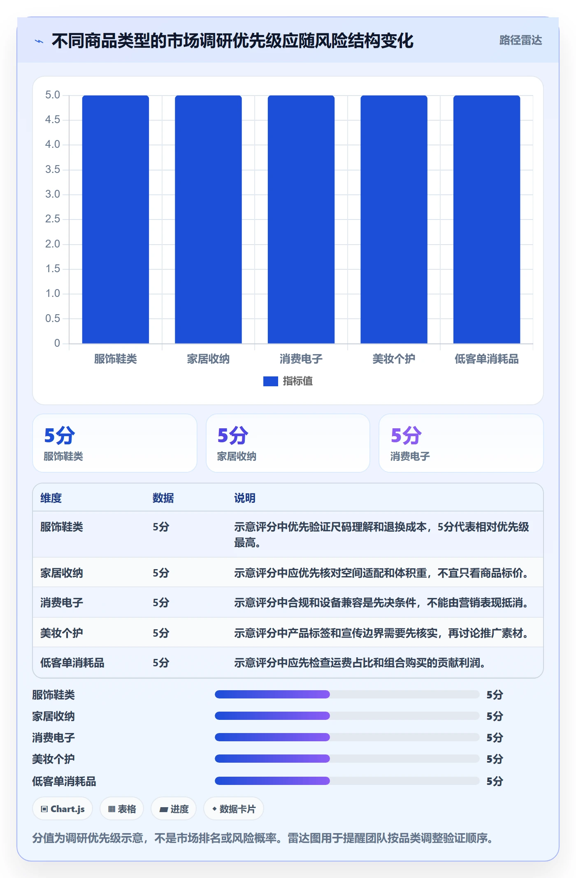Click the chart bar above 低客单消耗品
The image size is (576, 878).
coord(487,219)
